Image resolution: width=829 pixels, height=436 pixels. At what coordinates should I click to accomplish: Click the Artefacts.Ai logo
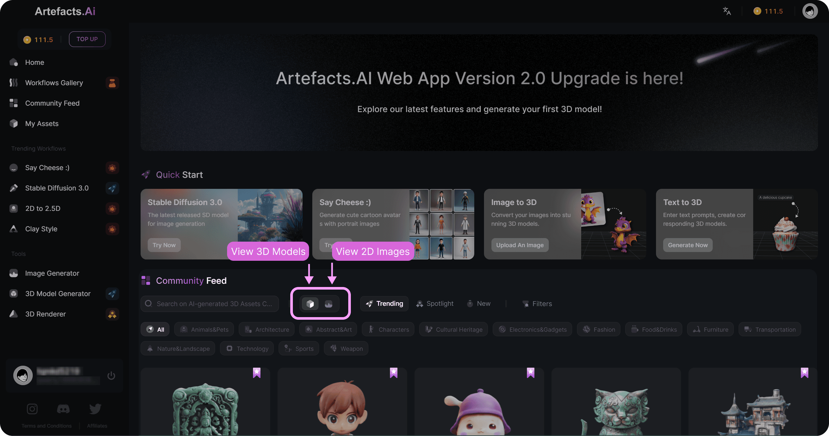click(65, 11)
